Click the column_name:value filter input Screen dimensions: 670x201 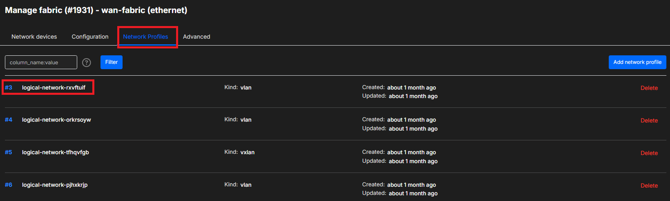coord(41,62)
